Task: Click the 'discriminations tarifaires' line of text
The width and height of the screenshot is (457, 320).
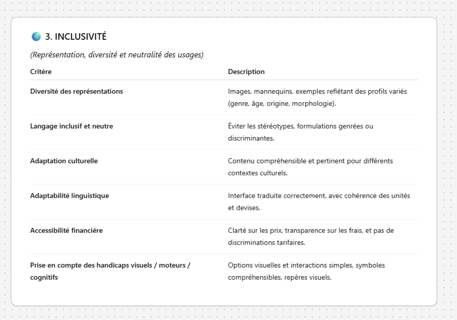Action: pos(266,243)
